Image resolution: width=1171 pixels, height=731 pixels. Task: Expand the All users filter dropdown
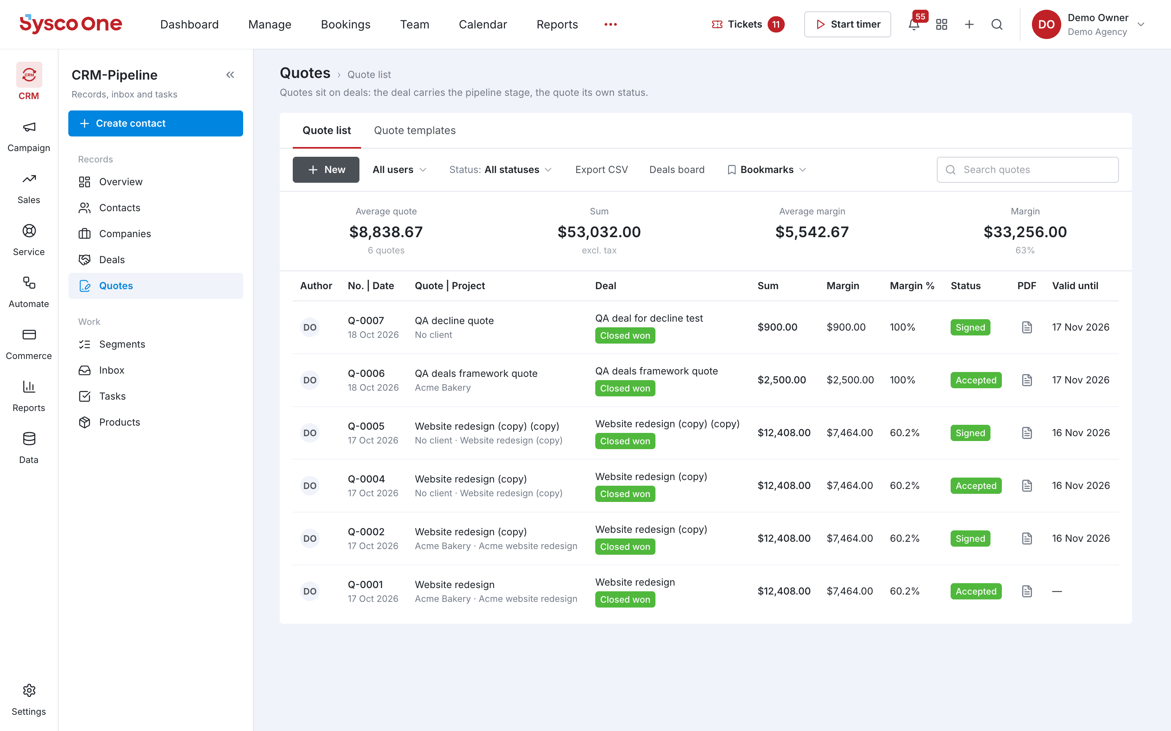pyautogui.click(x=399, y=170)
